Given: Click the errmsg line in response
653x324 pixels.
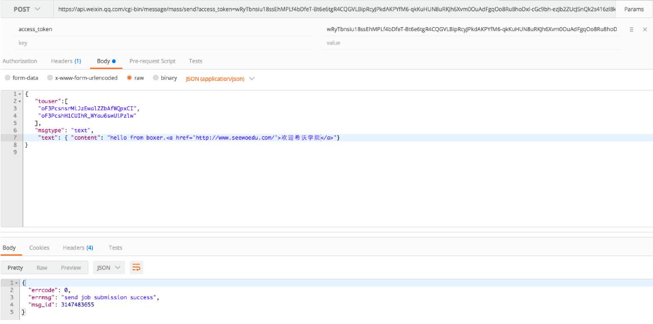Looking at the screenshot, I should coord(93,297).
